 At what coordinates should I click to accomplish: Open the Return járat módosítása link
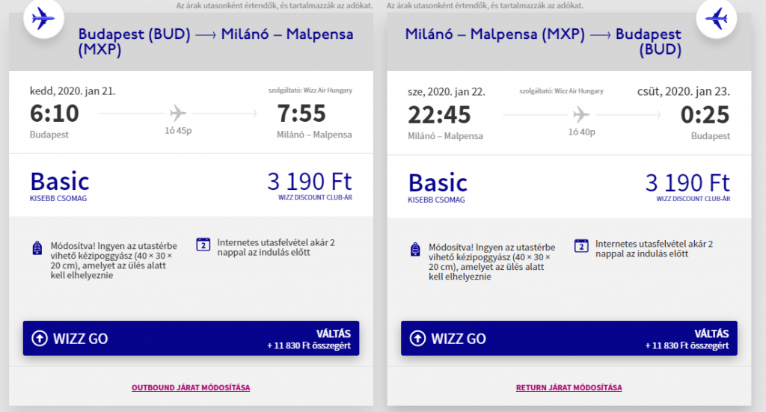569,387
